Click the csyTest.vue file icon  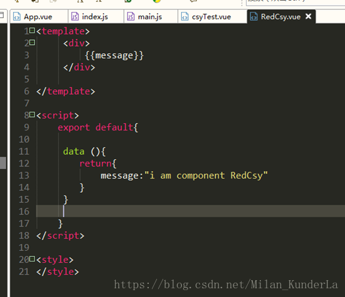click(x=184, y=17)
